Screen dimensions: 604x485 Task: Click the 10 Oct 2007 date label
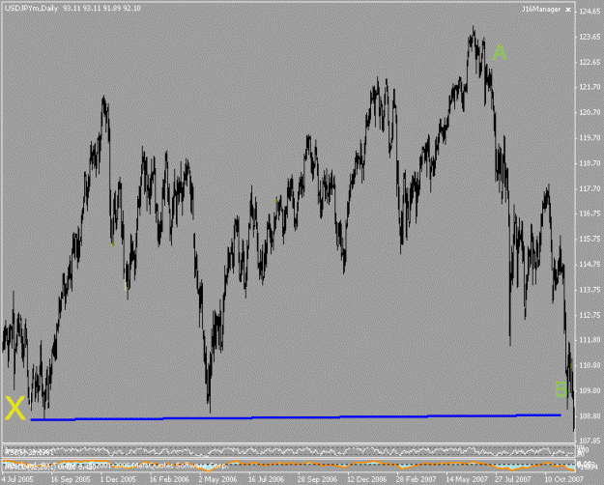(x=563, y=479)
